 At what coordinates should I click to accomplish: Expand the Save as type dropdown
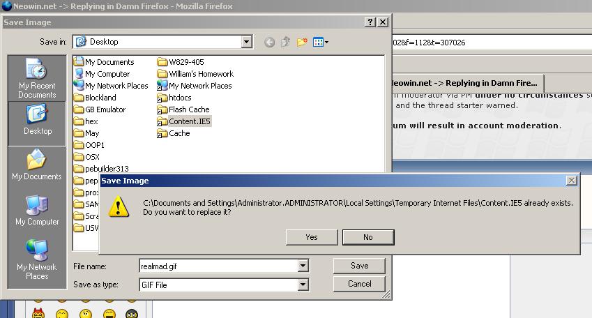[x=303, y=285]
